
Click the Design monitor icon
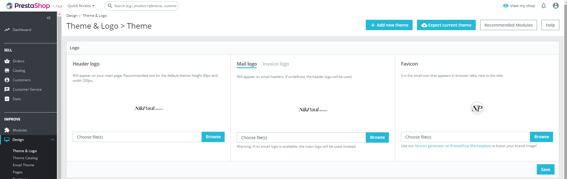[7, 140]
